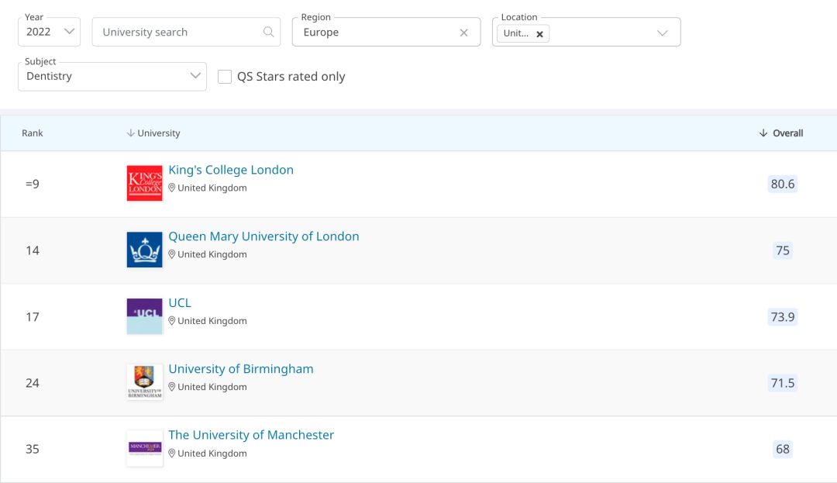Viewport: 837px width, 483px height.
Task: Open The University of Manchester link
Action: pos(251,435)
